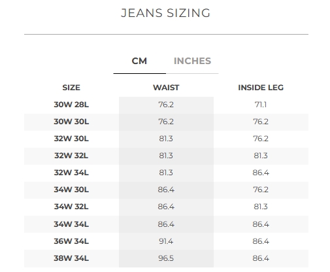Select the 34W 30L size label
The image size is (330, 272).
(x=71, y=190)
